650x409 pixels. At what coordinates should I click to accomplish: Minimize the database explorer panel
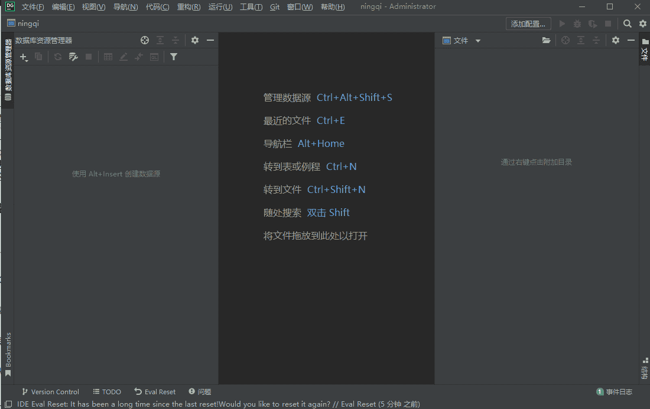click(x=210, y=41)
